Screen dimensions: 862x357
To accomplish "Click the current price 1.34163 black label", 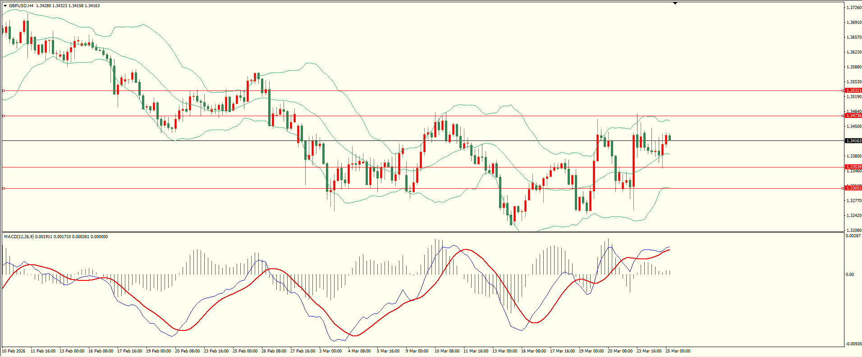I will 853,141.
